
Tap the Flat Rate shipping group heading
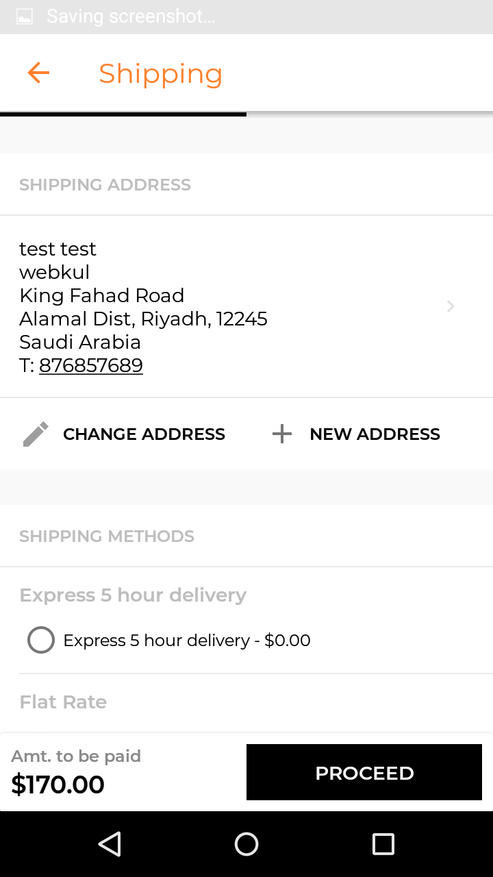[x=63, y=702]
